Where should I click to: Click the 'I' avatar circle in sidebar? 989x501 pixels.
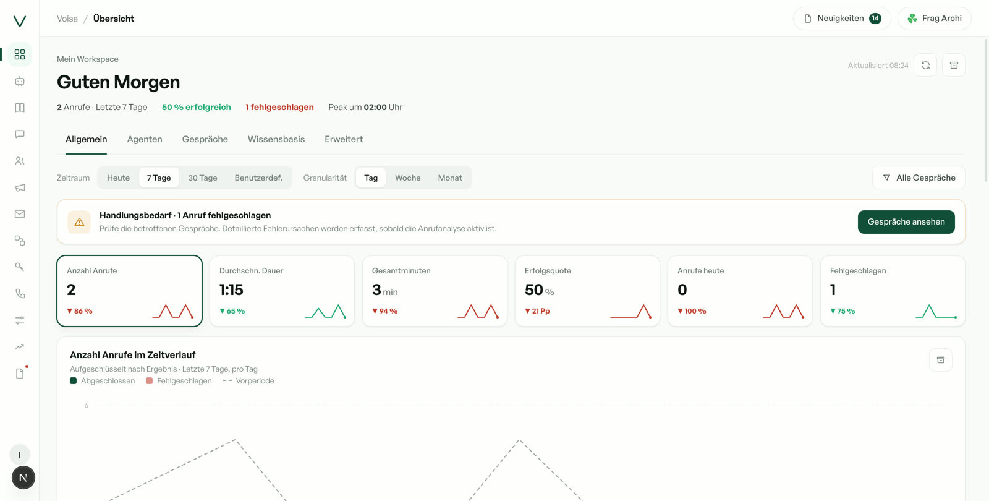pyautogui.click(x=20, y=455)
